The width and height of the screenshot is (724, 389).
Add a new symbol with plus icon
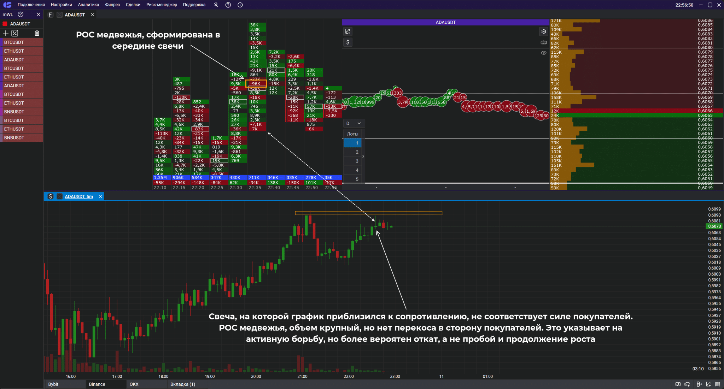point(6,33)
